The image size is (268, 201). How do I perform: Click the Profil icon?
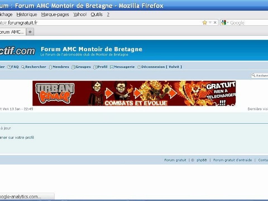tap(95, 67)
